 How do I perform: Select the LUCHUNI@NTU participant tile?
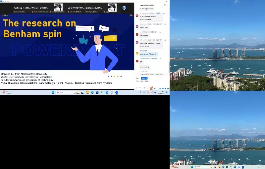pos(76,8)
